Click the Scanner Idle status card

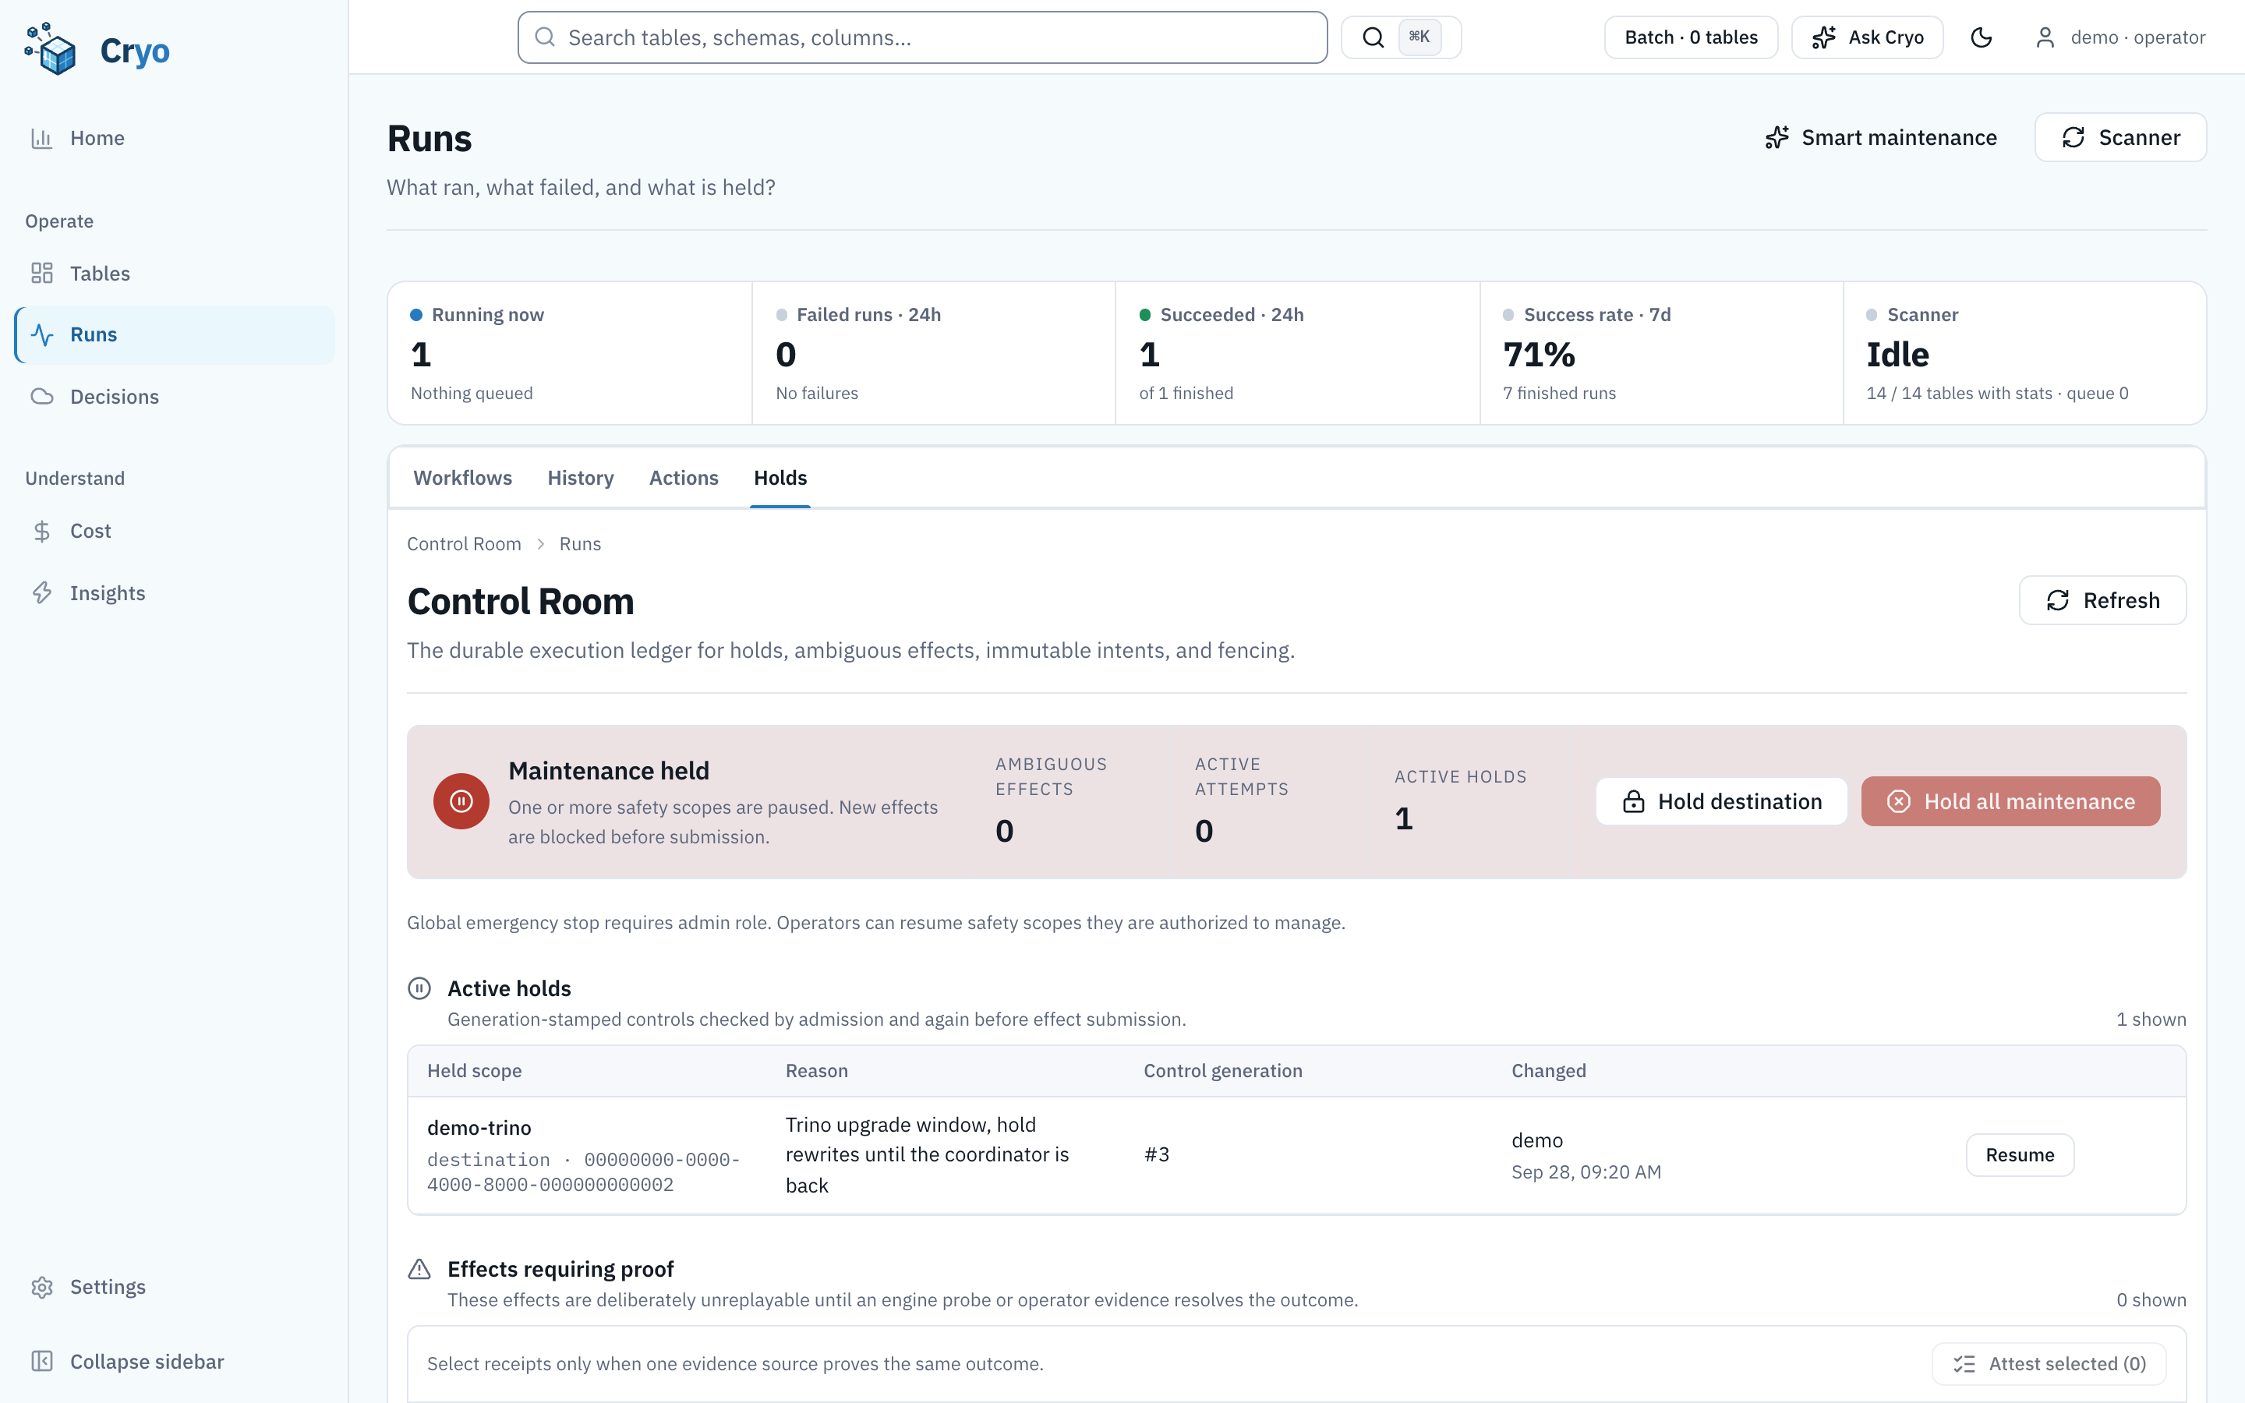click(2024, 354)
